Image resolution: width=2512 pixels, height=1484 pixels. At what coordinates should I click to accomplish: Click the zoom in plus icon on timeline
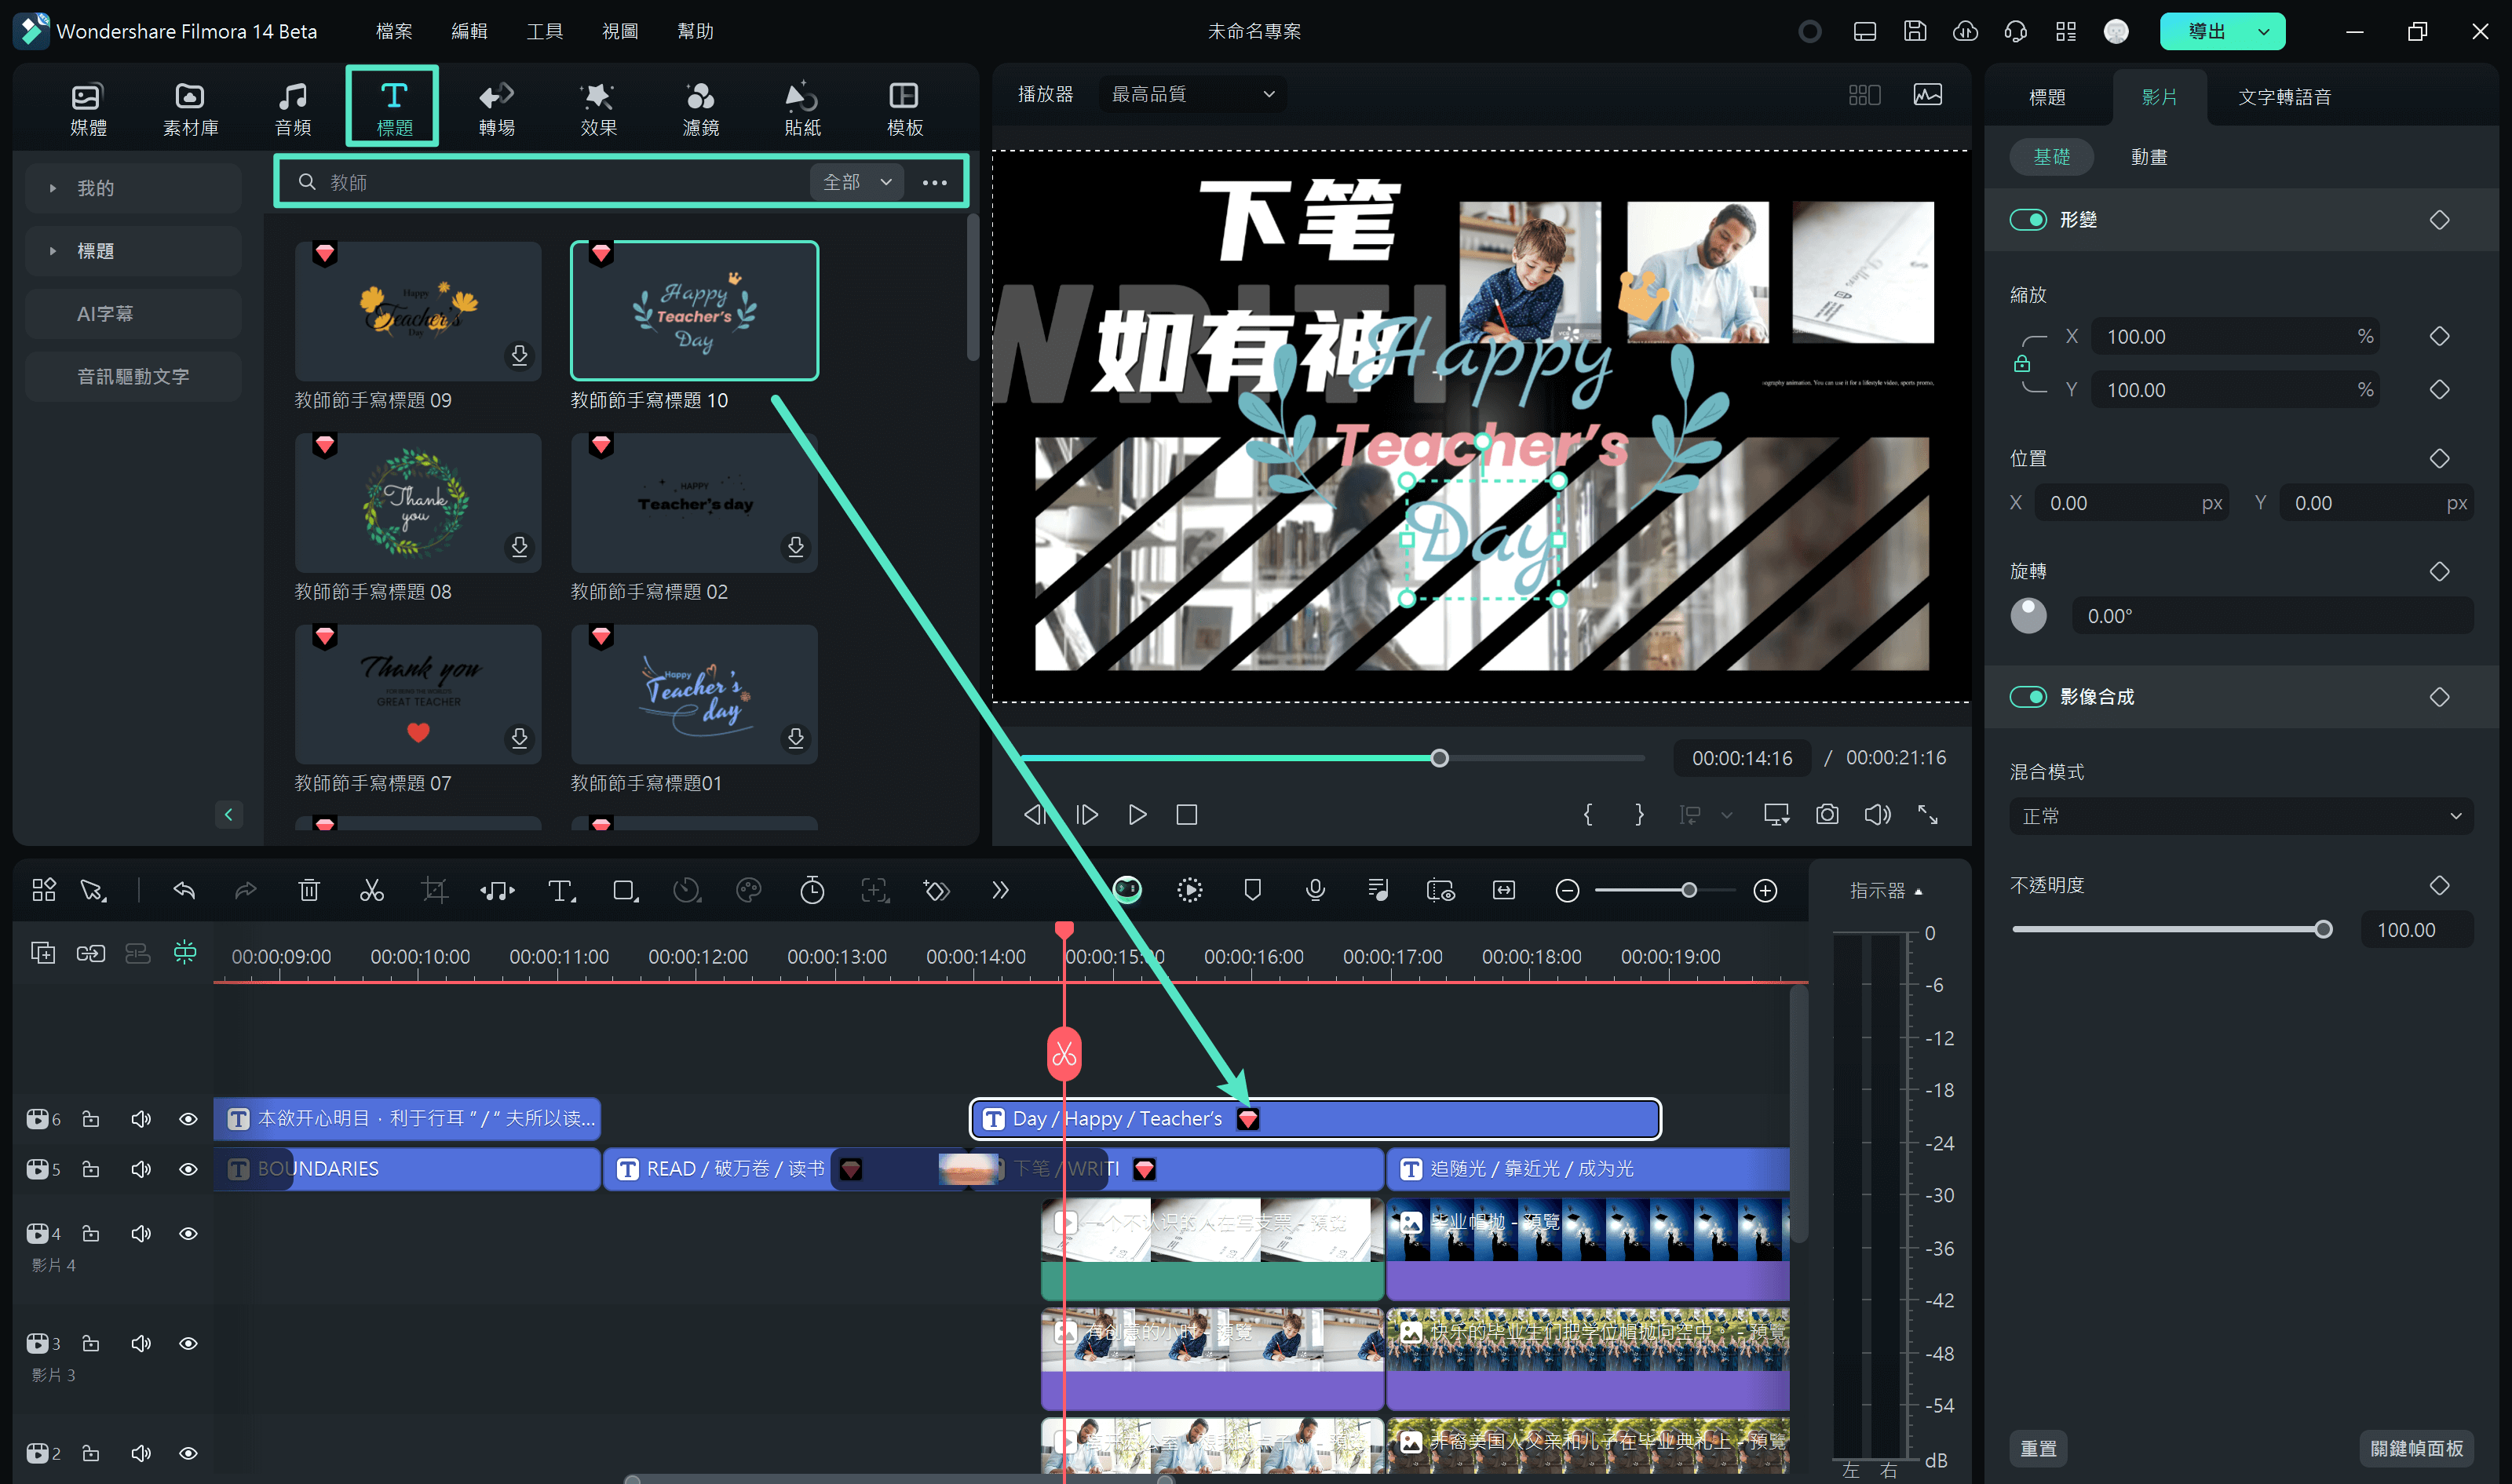coord(1765,890)
